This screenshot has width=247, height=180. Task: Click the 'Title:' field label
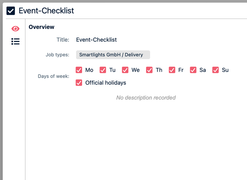[63, 40]
